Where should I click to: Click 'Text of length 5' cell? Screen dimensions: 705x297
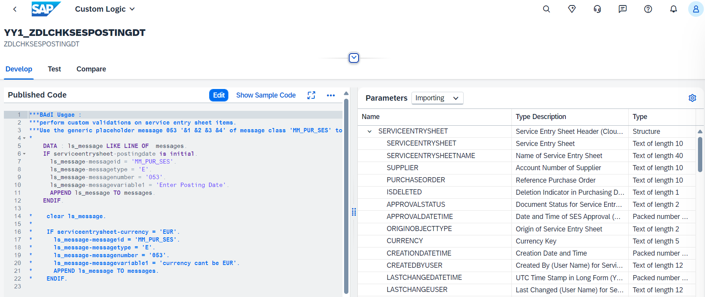656,241
